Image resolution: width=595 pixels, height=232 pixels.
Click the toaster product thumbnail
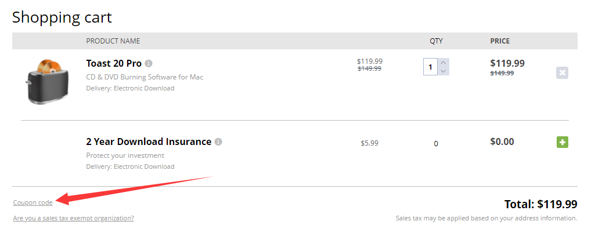[x=46, y=81]
